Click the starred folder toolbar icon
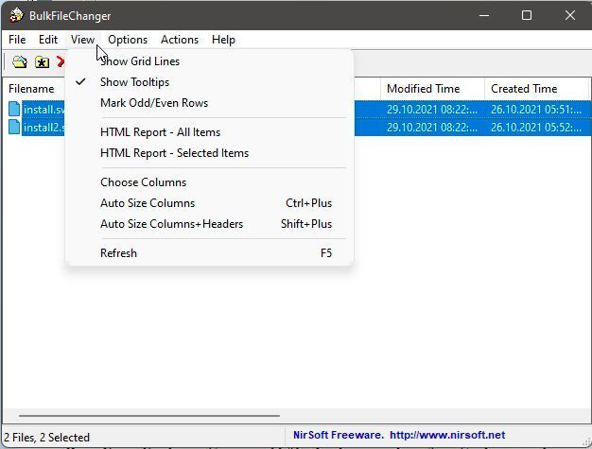Viewport: 592px width, 449px height. [42, 62]
